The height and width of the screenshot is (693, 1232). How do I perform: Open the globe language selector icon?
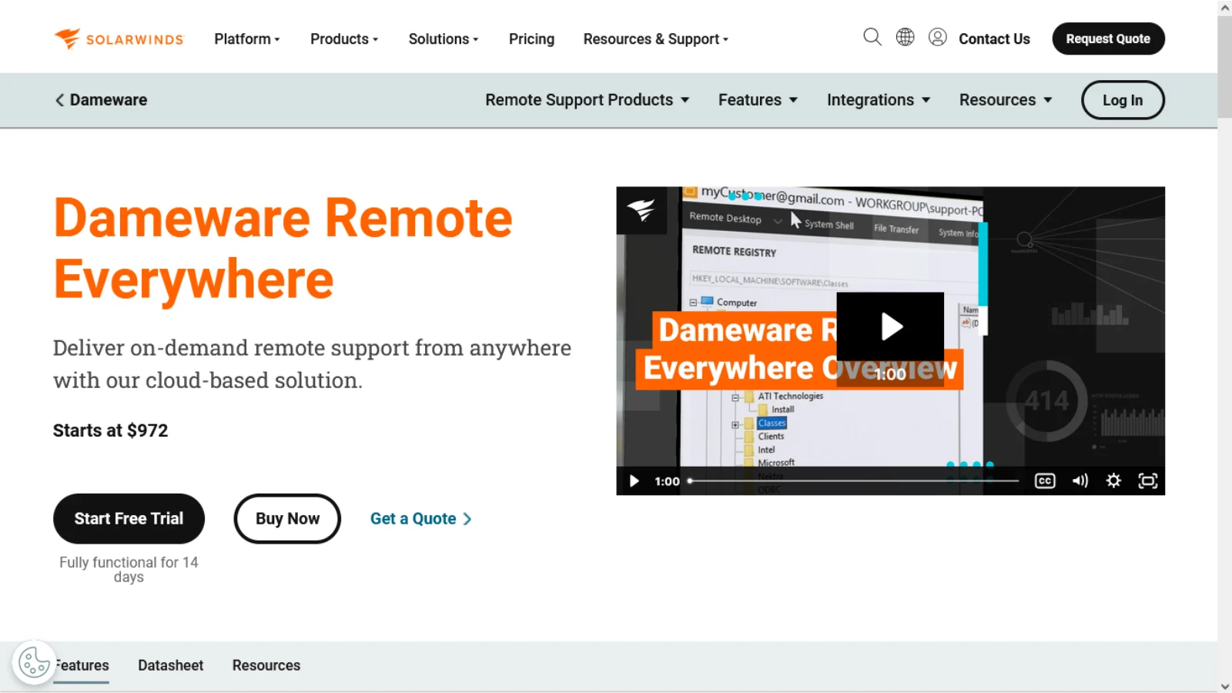point(905,37)
